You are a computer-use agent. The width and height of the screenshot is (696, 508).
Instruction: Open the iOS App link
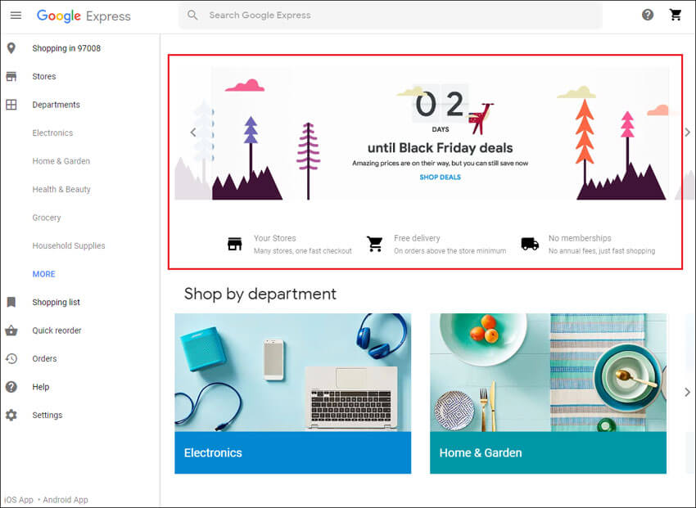19,500
